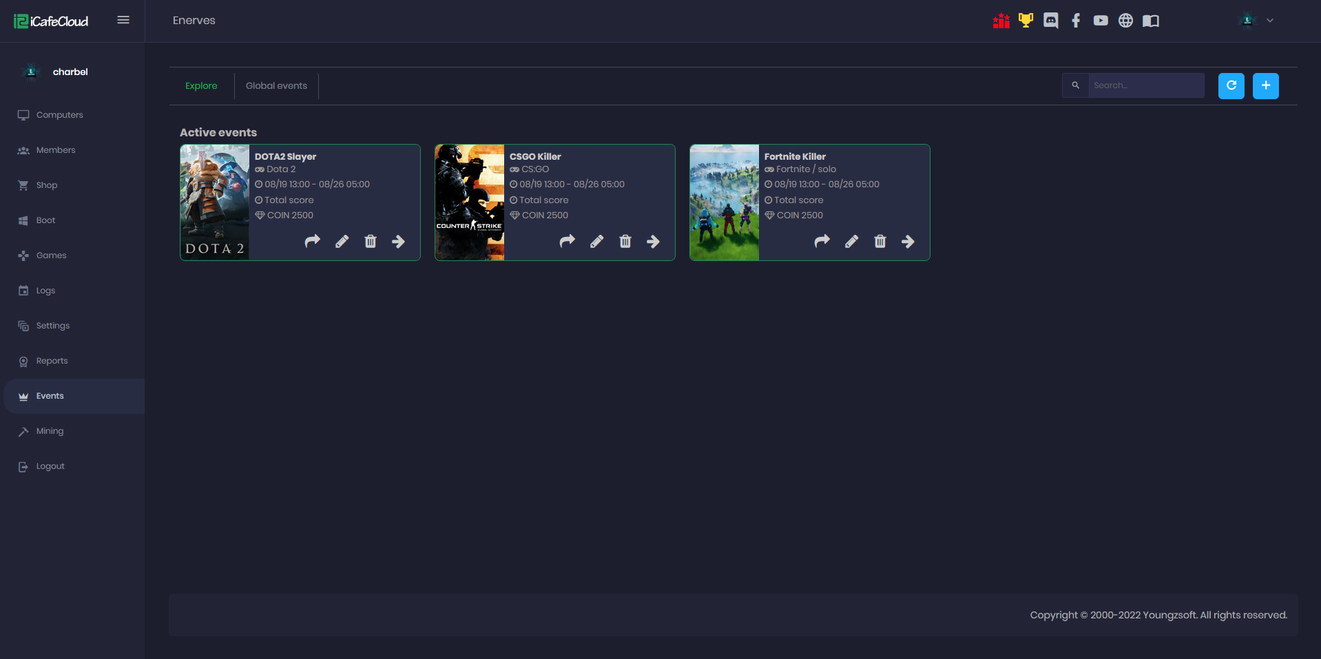Click Logout in the sidebar
The image size is (1321, 659).
(50, 466)
